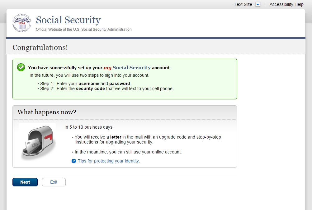Click the "In 5 to 10 business days" text
The image size is (312, 210).
click(89, 127)
